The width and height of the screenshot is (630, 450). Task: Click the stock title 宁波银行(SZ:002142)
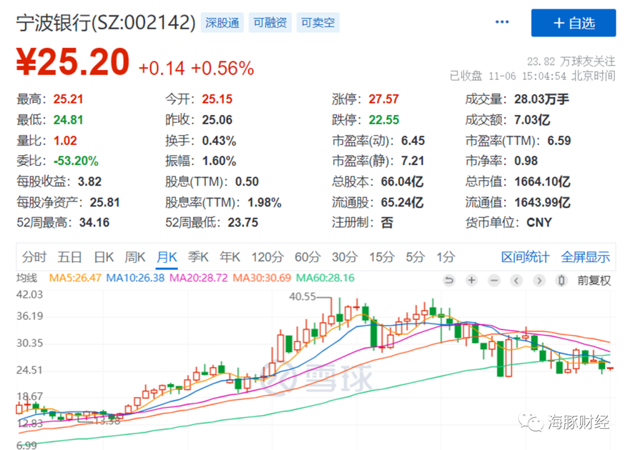(x=106, y=23)
